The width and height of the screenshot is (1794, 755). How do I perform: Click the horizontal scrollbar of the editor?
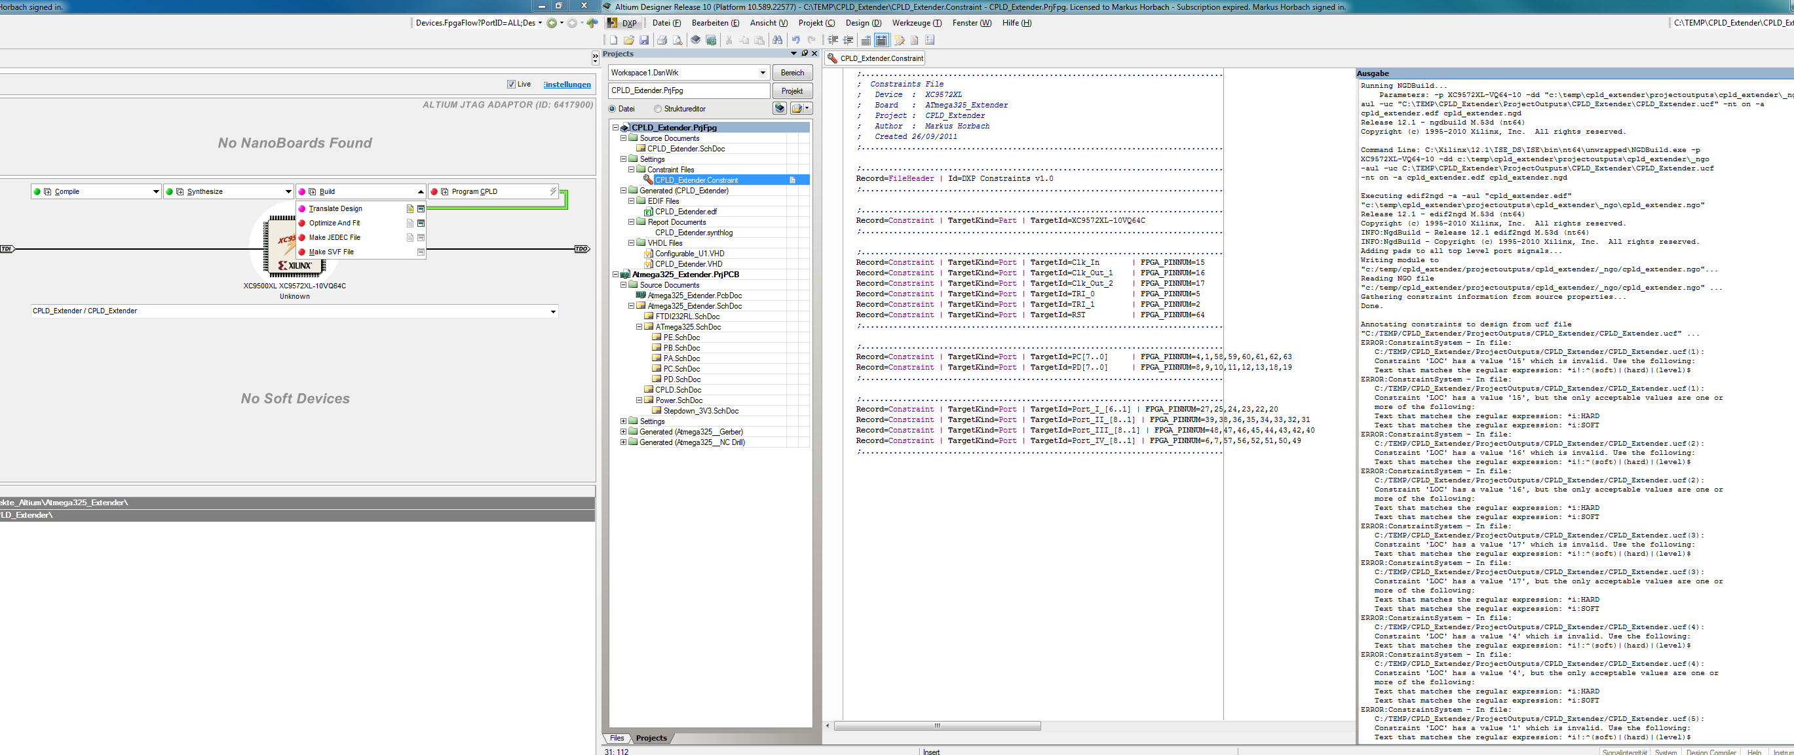[x=938, y=726]
